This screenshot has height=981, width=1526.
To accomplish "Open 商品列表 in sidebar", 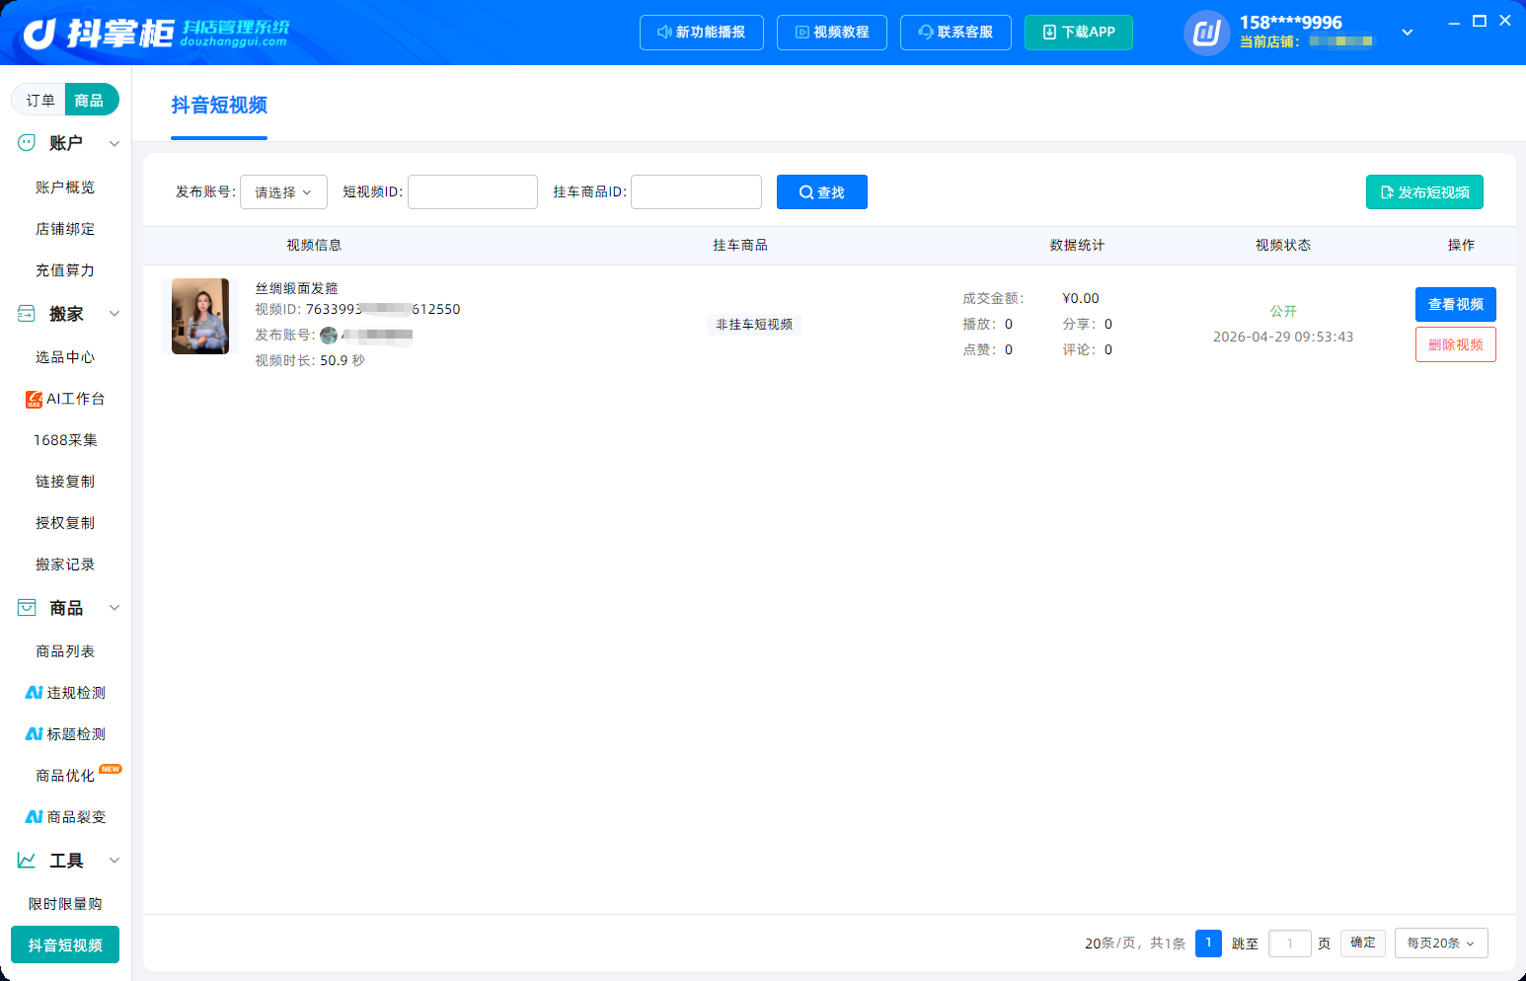I will 65,651.
